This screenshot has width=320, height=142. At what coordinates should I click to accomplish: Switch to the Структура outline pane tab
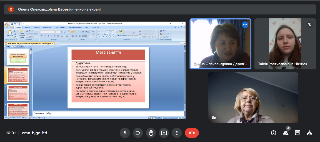(x=19, y=47)
